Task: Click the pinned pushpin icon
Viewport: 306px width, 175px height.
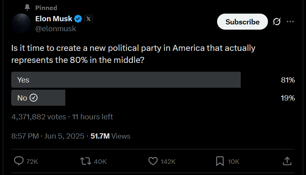Action: point(28,8)
